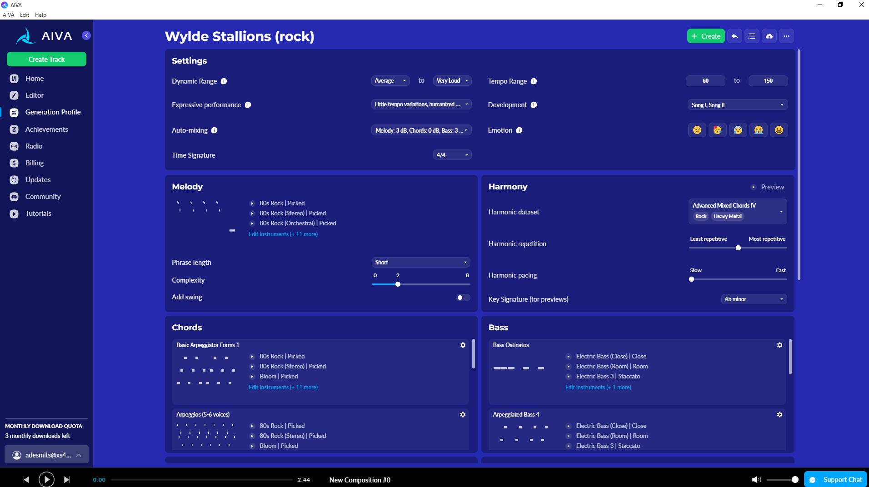Open the Time Signature dropdown
The width and height of the screenshot is (869, 487).
[452, 155]
